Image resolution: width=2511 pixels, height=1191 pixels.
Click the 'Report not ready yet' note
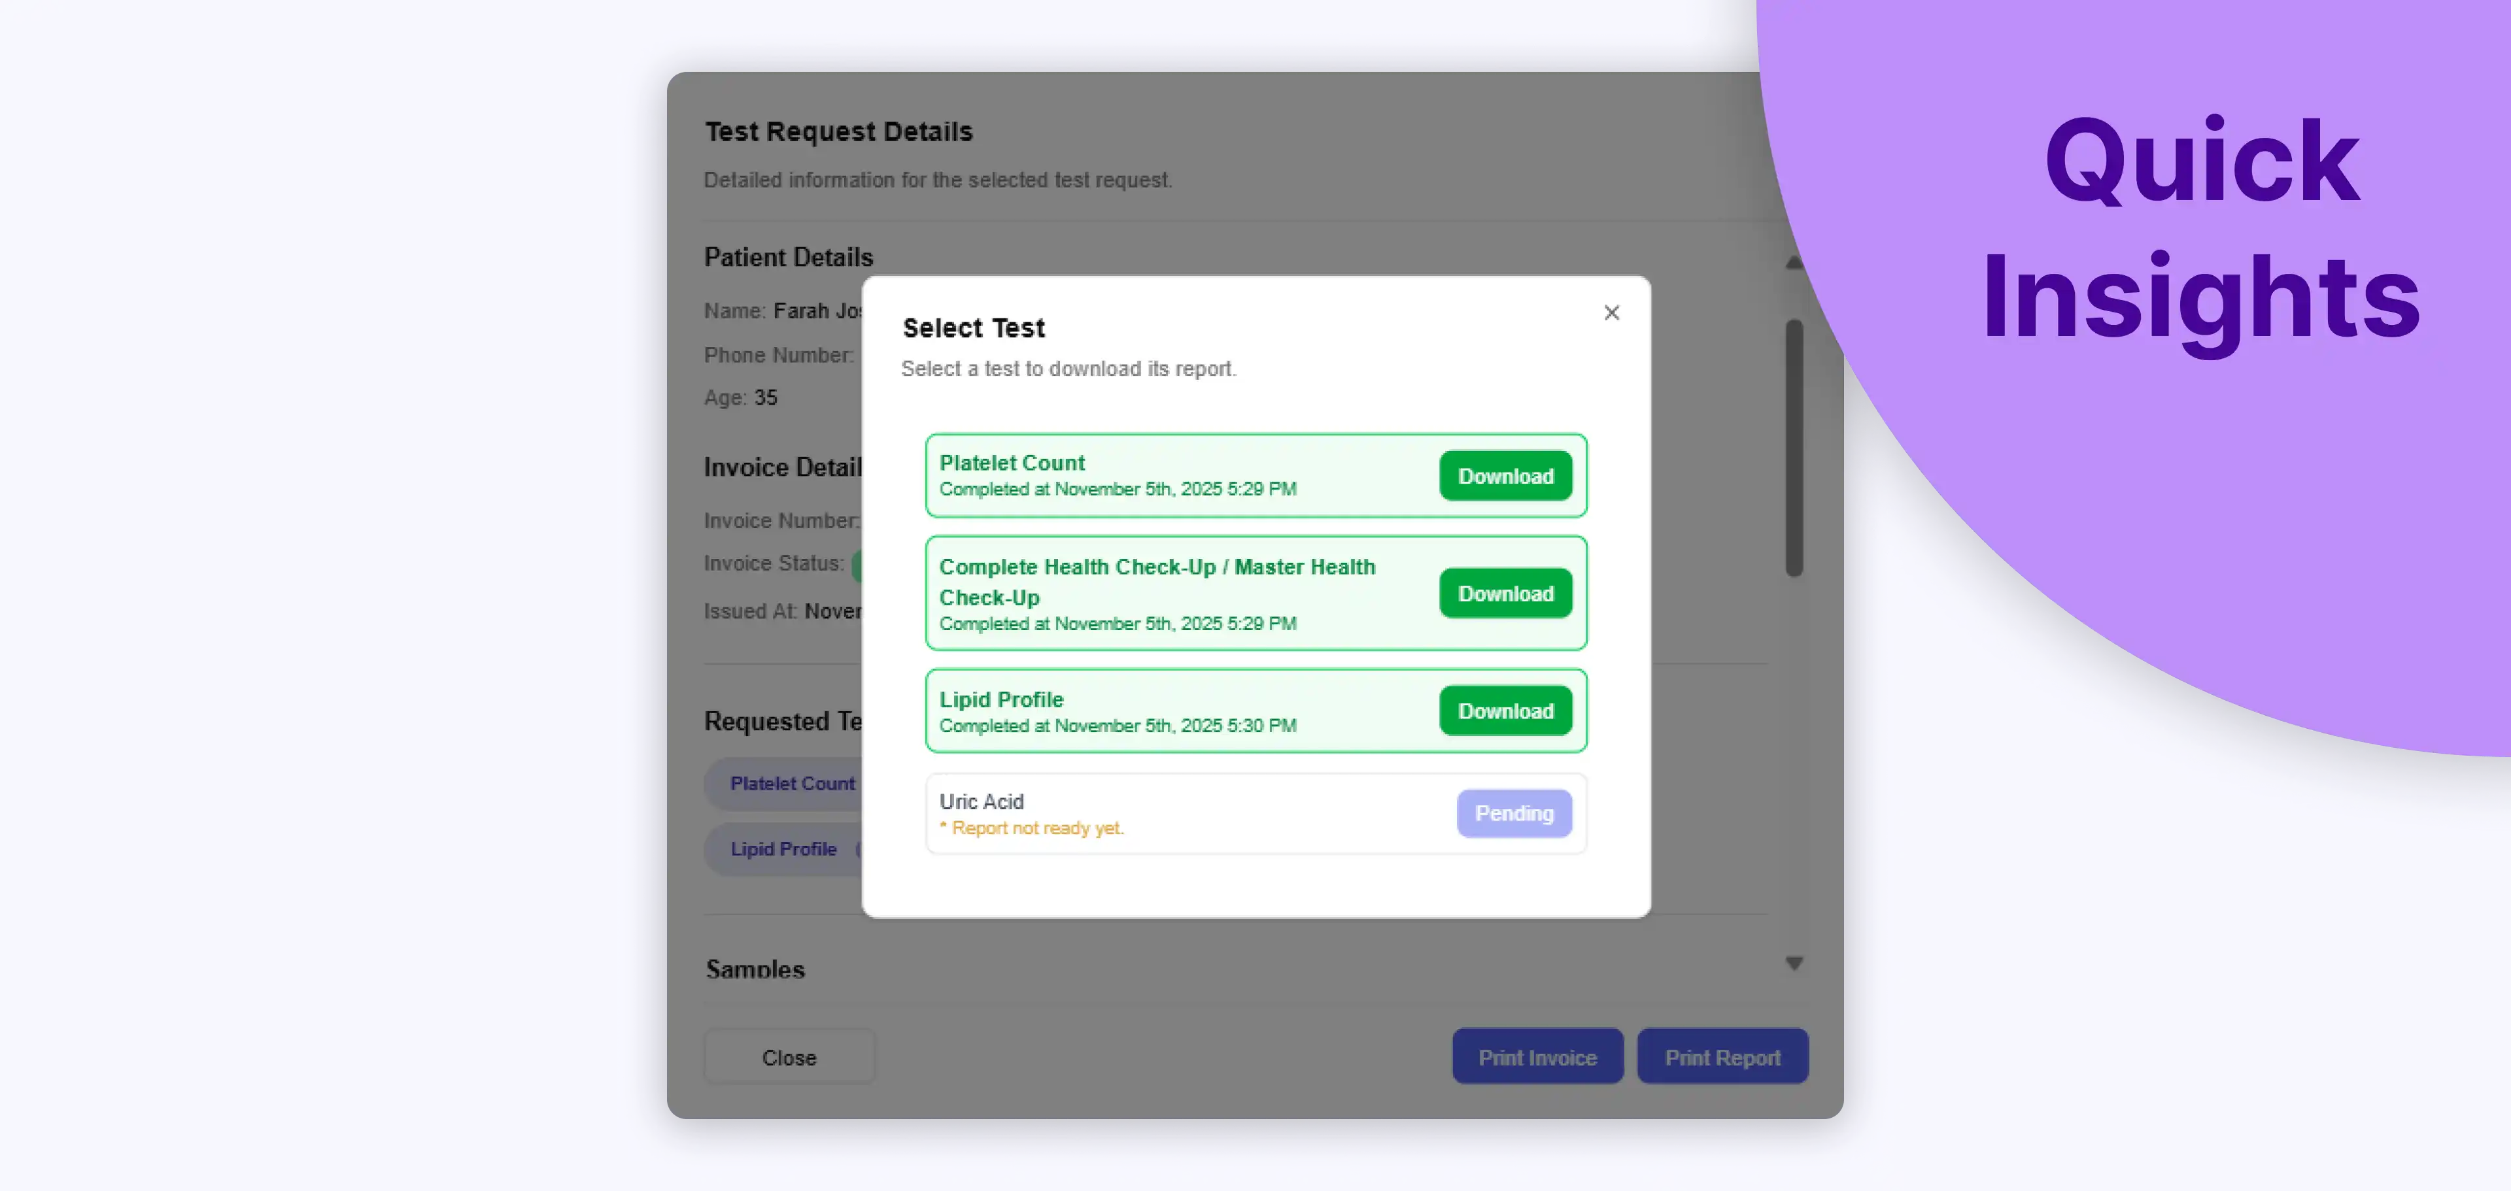click(1036, 828)
